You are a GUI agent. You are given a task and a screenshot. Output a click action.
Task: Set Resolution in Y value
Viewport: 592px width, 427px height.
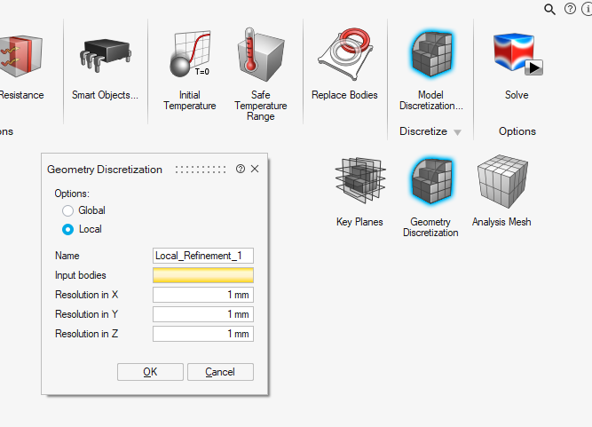[x=203, y=314]
